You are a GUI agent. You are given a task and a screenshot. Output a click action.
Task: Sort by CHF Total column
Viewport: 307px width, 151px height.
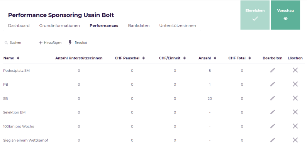249,58
